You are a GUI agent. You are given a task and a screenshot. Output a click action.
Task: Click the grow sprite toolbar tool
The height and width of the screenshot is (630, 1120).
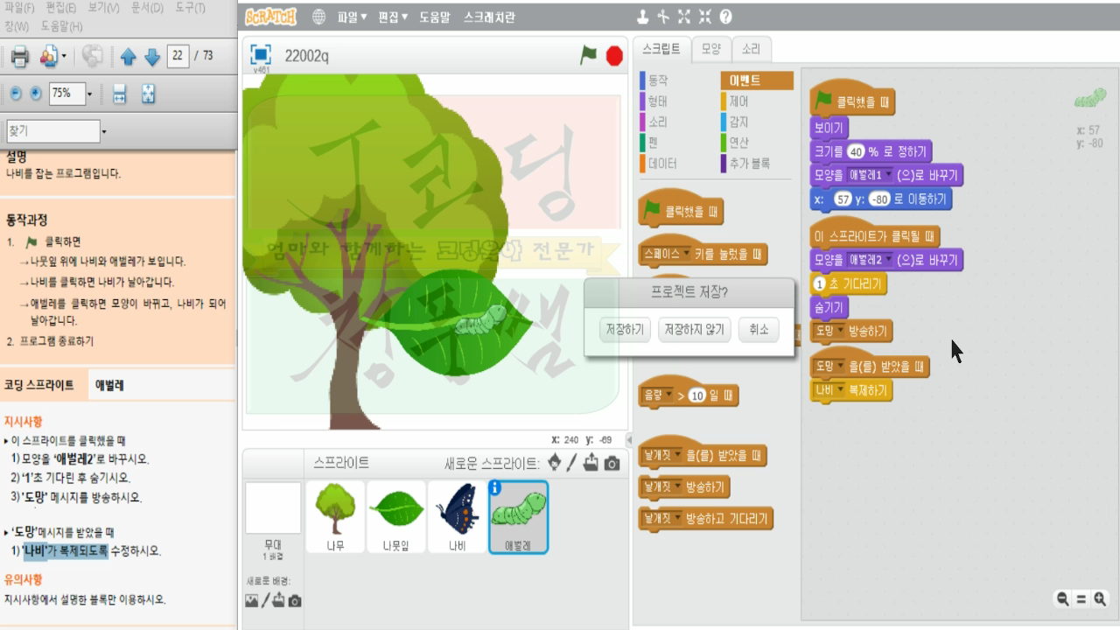pos(684,15)
